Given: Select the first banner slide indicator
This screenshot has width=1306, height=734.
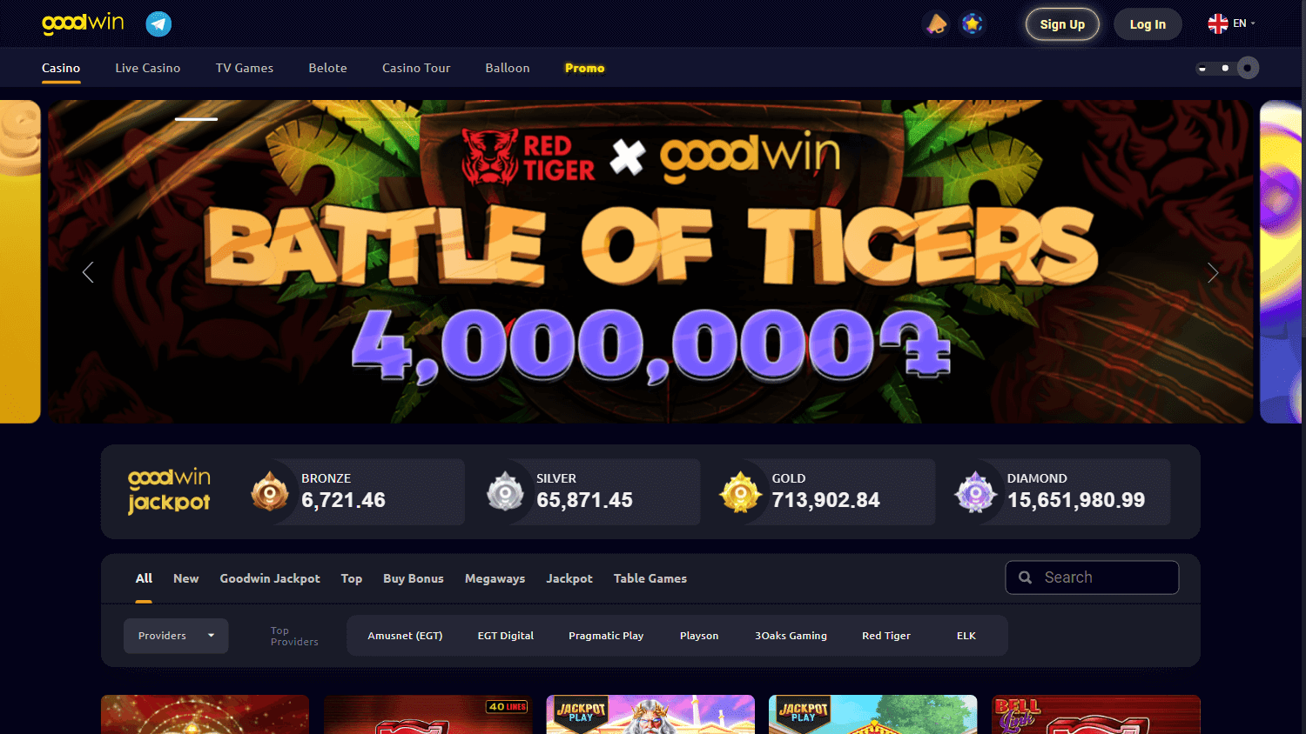Looking at the screenshot, I should click(x=197, y=119).
